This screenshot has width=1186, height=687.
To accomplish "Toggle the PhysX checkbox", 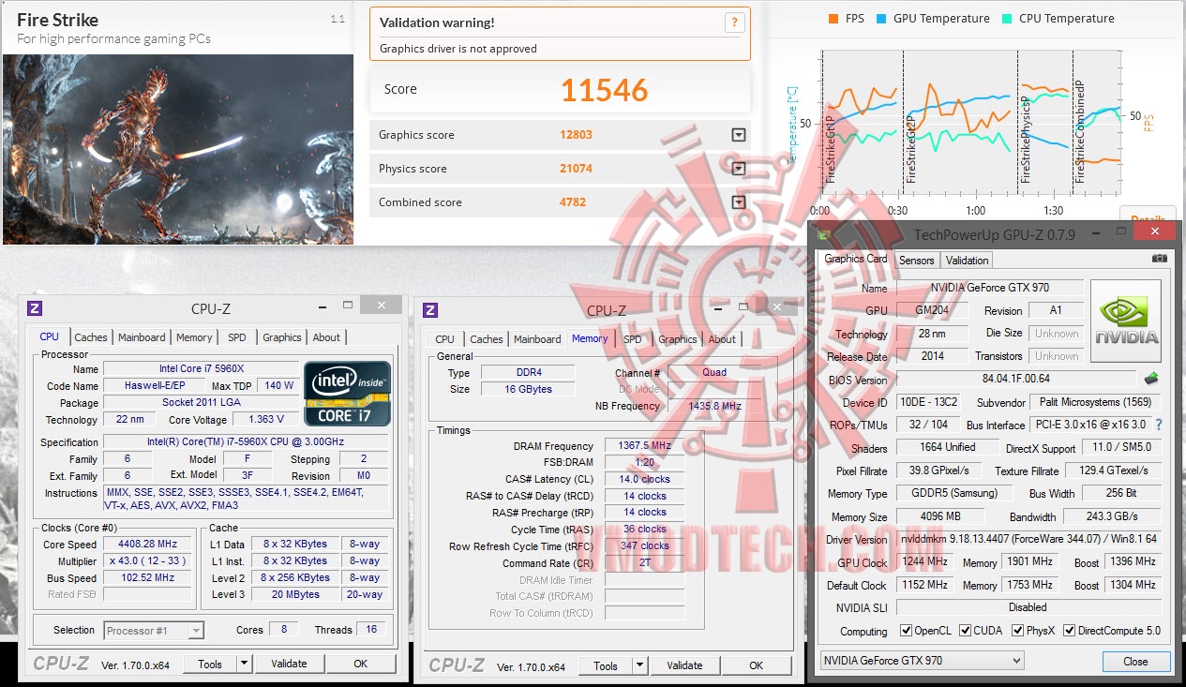I will pyautogui.click(x=1017, y=631).
